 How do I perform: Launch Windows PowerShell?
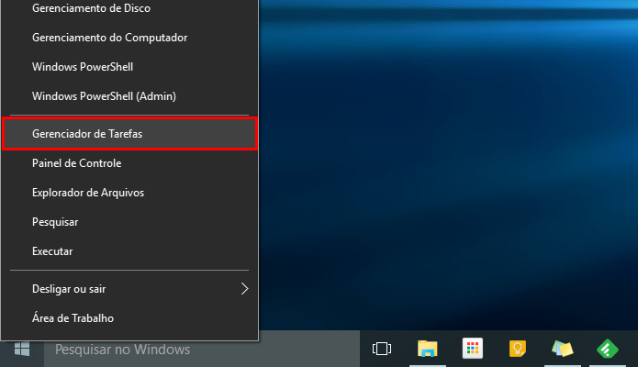tap(129, 67)
